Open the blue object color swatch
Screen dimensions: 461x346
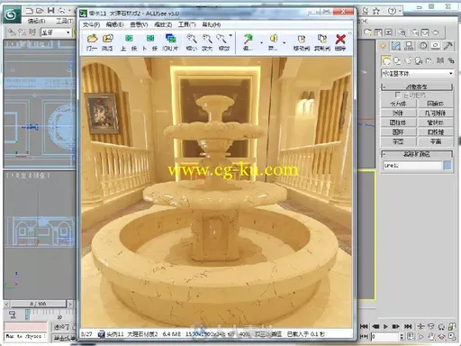(x=447, y=166)
